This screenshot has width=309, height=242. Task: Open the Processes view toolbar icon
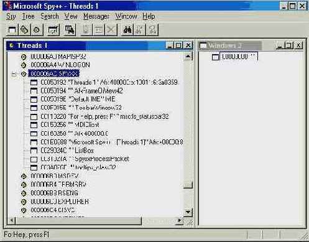coord(24,30)
